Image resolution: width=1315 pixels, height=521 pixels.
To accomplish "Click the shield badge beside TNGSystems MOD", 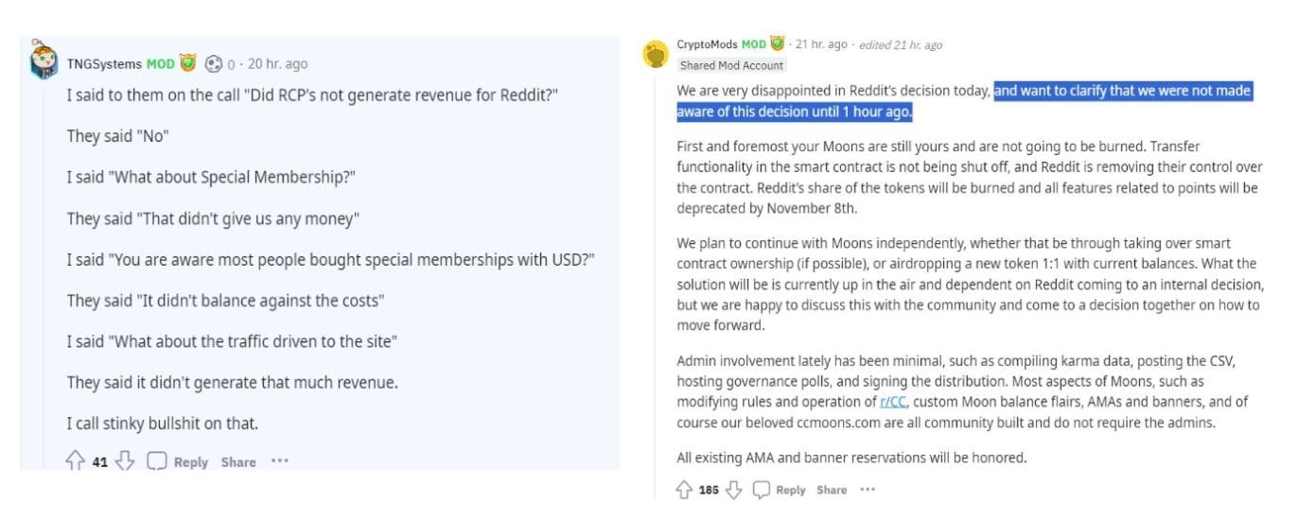I will point(188,64).
